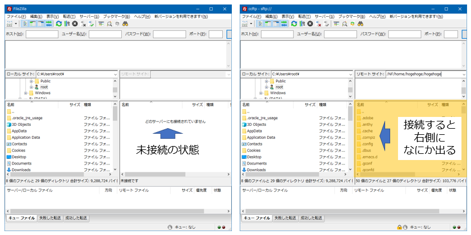
Task: Switch to 成功した転送 tab in ccftp window
Action: coord(311,218)
